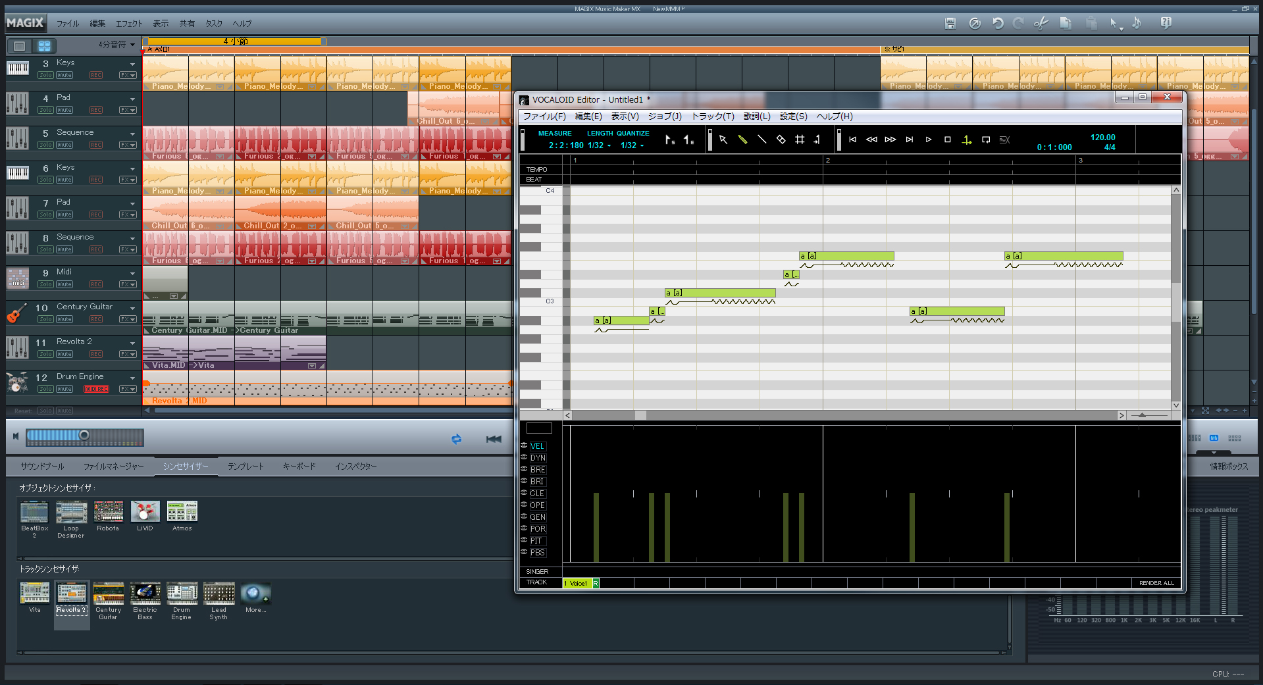This screenshot has width=1263, height=685.
Task: Choose the Electric Bass track synthesizer
Action: point(145,594)
